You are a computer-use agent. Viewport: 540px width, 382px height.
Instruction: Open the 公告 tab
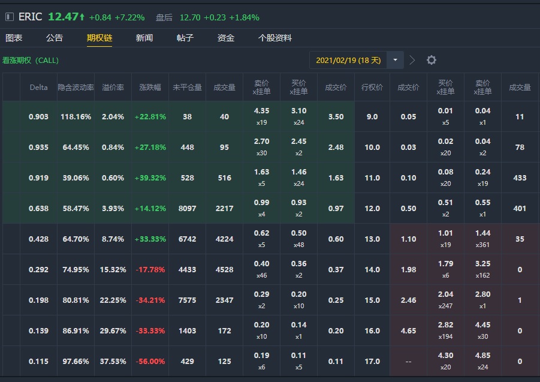point(55,38)
